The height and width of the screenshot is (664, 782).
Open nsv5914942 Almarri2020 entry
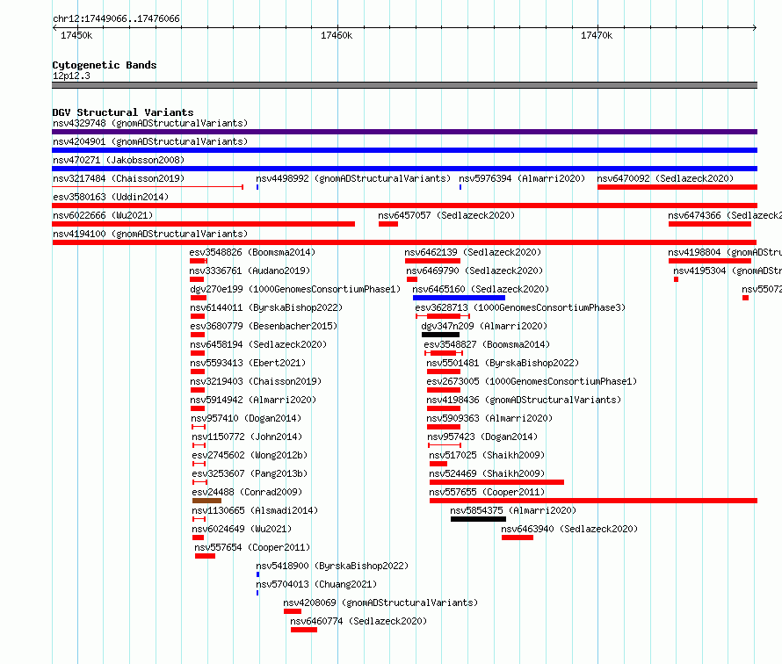[253, 400]
